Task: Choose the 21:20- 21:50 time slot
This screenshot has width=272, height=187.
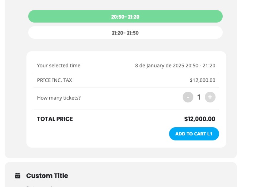Action: pyautogui.click(x=125, y=33)
